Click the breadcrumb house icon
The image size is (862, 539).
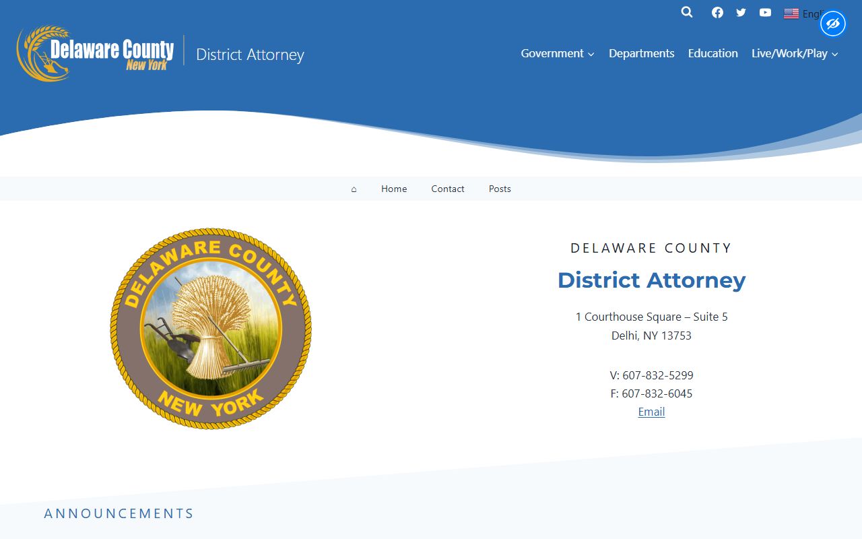[354, 189]
